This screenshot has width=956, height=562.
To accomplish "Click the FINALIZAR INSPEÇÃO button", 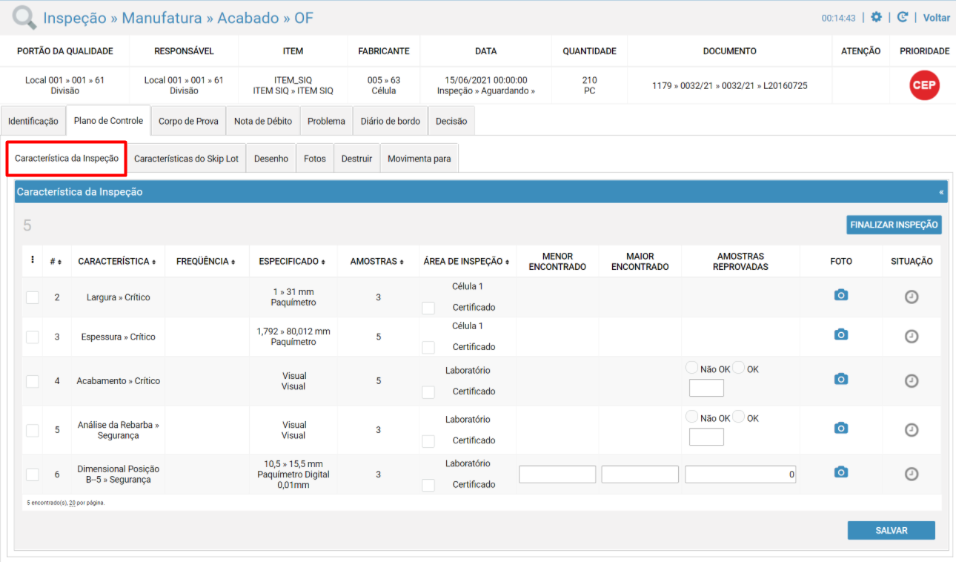I will (x=894, y=225).
